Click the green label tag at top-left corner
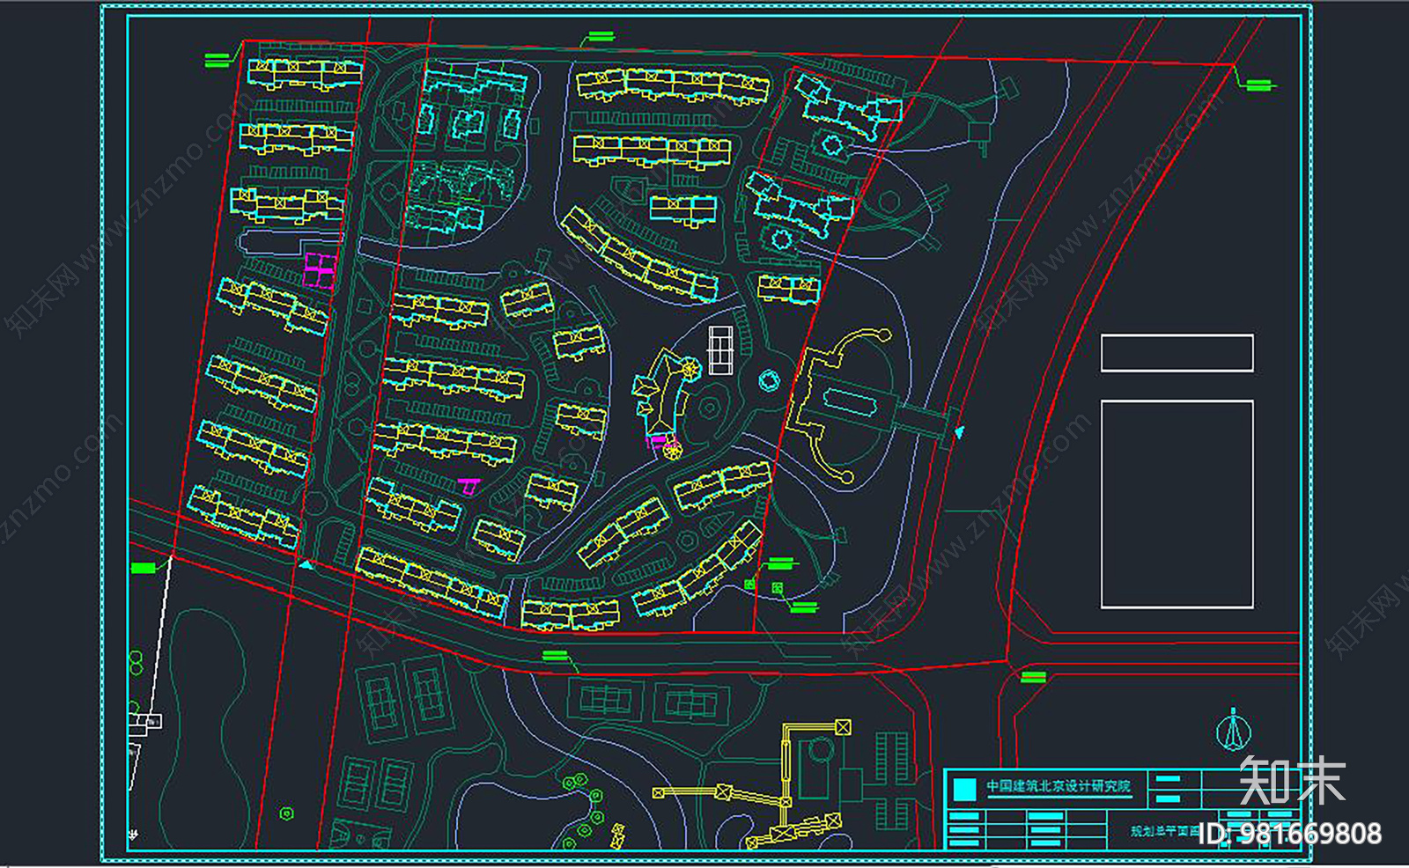1409x868 pixels. [217, 59]
